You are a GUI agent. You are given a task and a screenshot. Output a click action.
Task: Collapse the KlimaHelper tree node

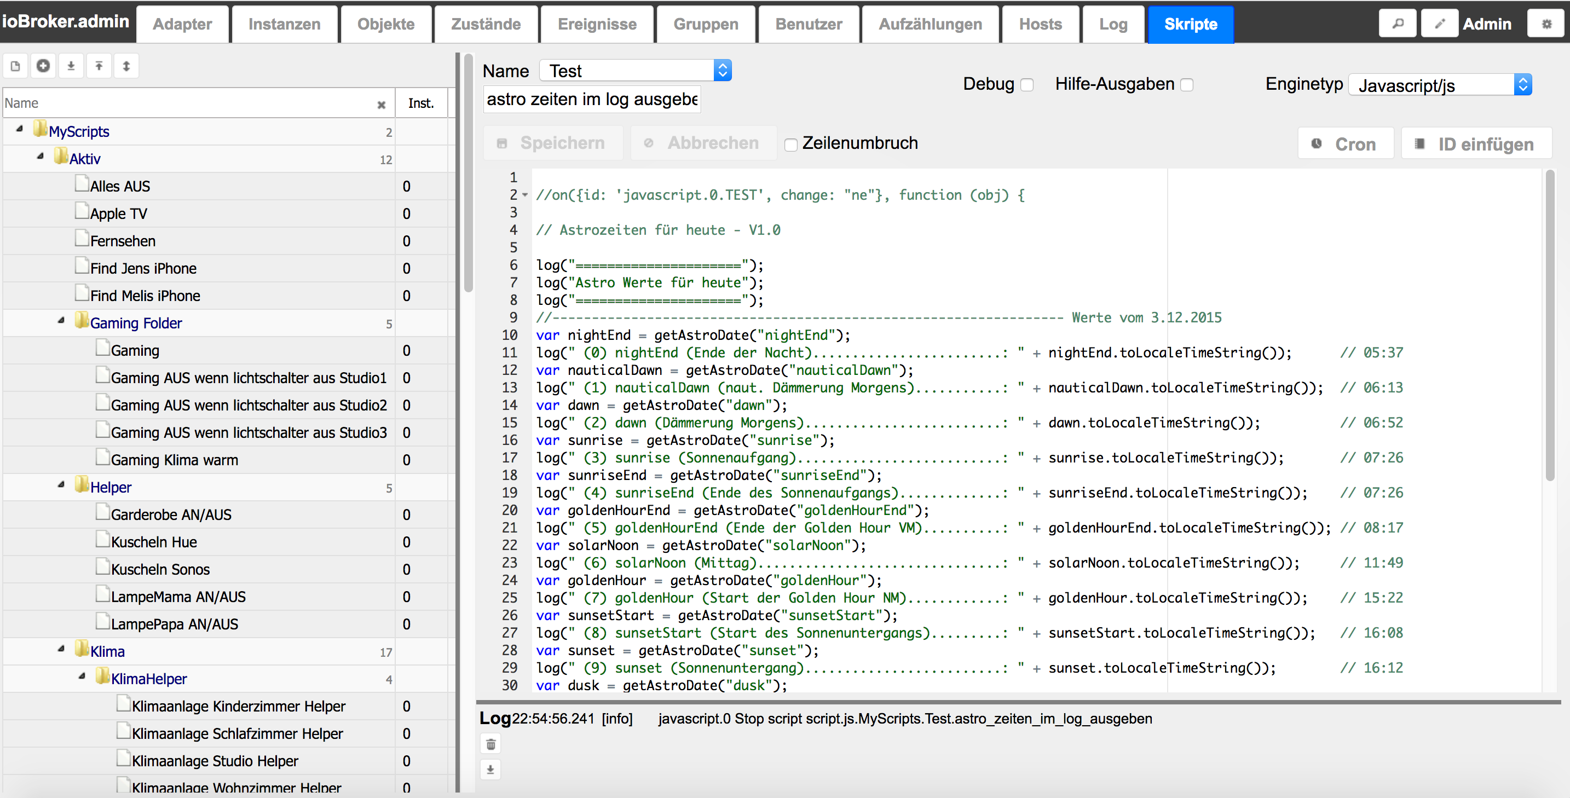click(x=82, y=677)
